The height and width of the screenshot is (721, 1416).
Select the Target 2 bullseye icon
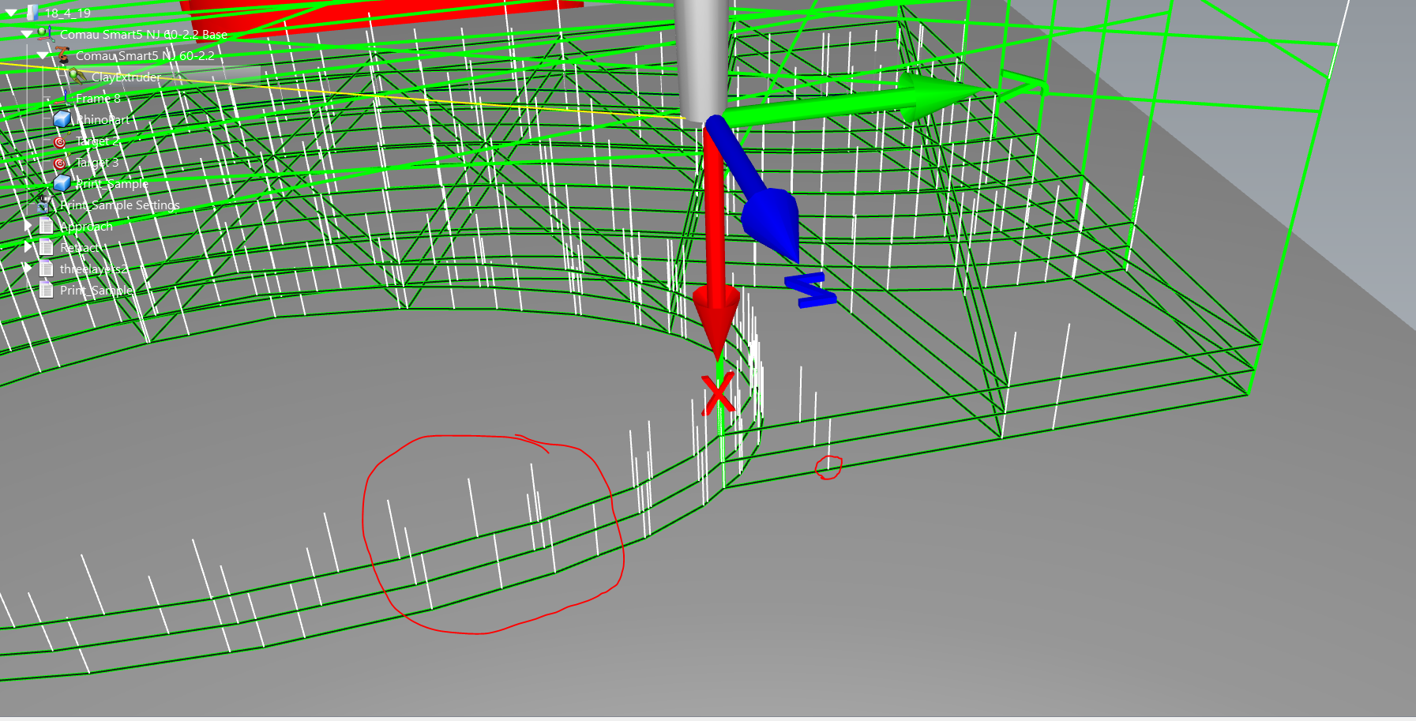pos(60,141)
